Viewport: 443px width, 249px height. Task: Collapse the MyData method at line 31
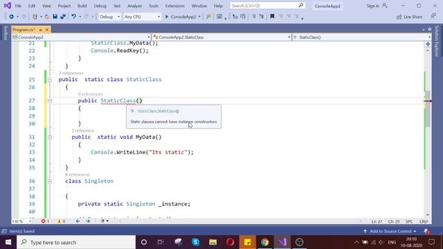tap(50, 137)
